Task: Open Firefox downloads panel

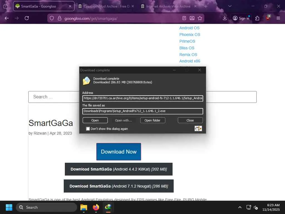Action: pos(225,18)
